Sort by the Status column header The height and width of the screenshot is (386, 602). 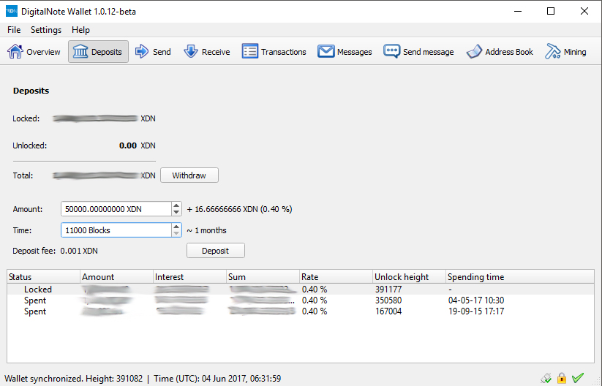coord(43,276)
